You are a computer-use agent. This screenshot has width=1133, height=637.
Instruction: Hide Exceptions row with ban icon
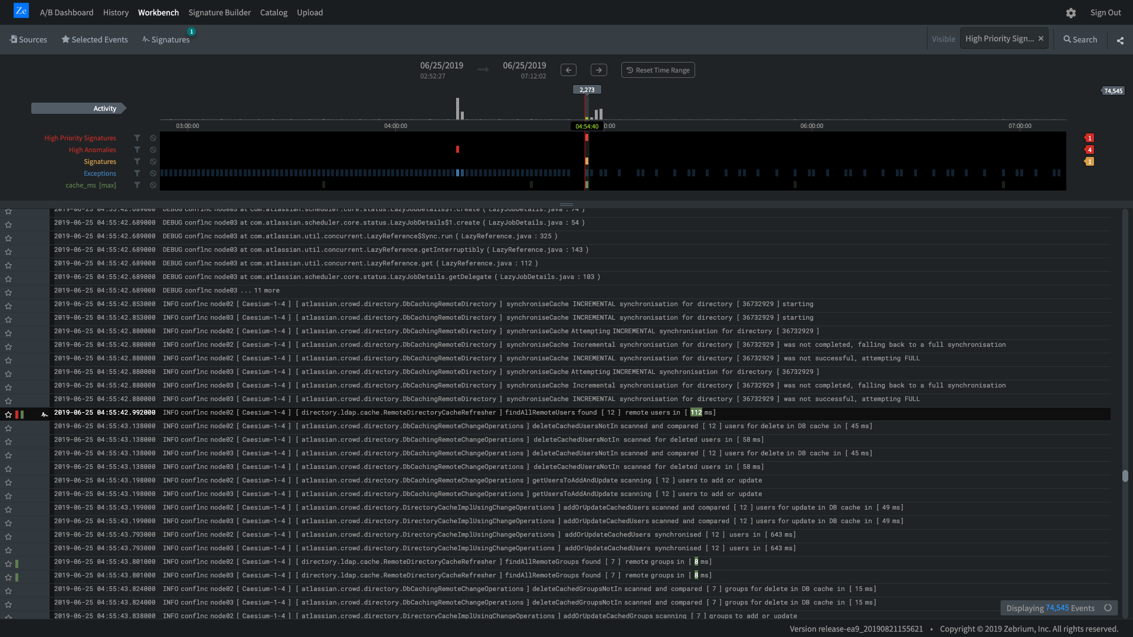tap(153, 173)
